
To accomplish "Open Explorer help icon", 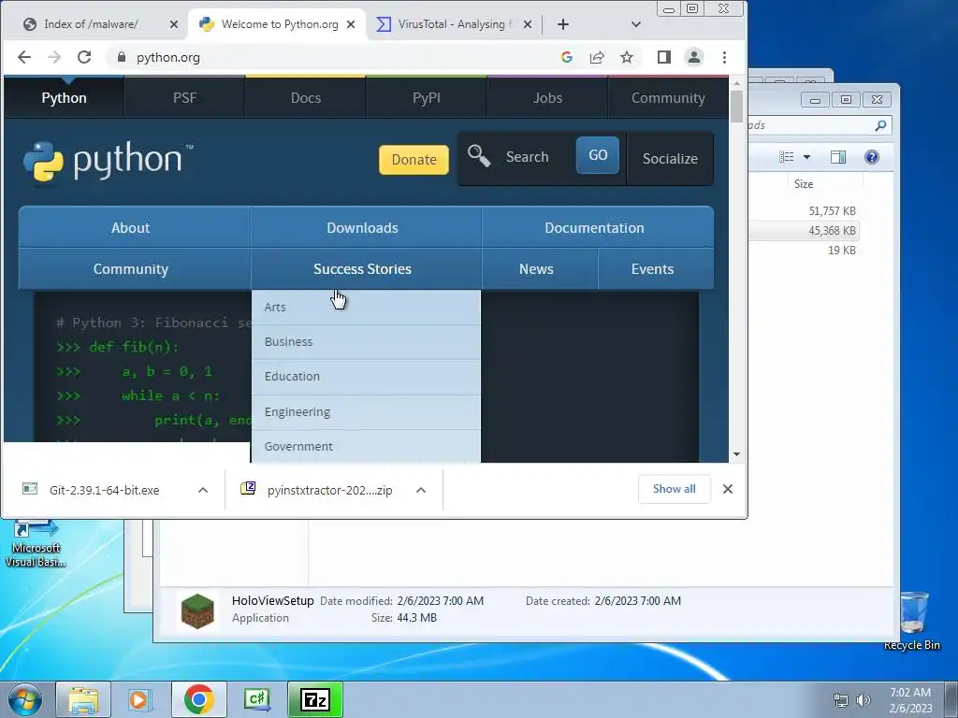I will (872, 157).
